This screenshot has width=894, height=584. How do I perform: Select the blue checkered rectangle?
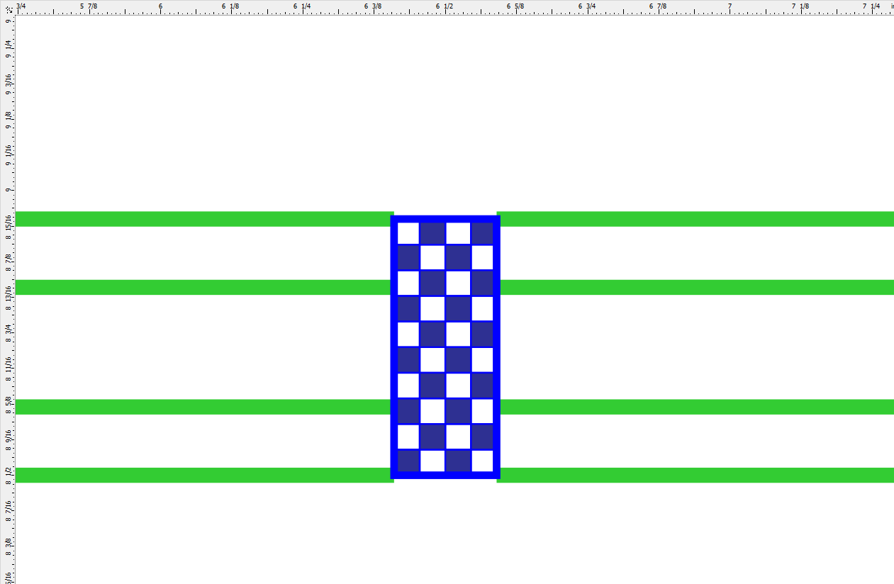click(x=445, y=347)
